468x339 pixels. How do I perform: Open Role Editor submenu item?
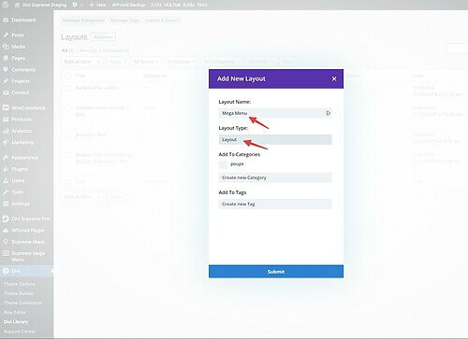15,312
